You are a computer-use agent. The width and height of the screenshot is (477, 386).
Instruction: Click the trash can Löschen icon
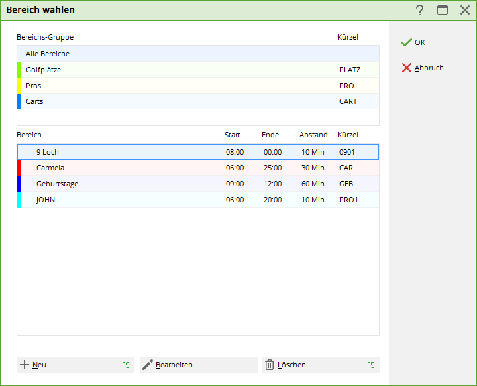270,365
